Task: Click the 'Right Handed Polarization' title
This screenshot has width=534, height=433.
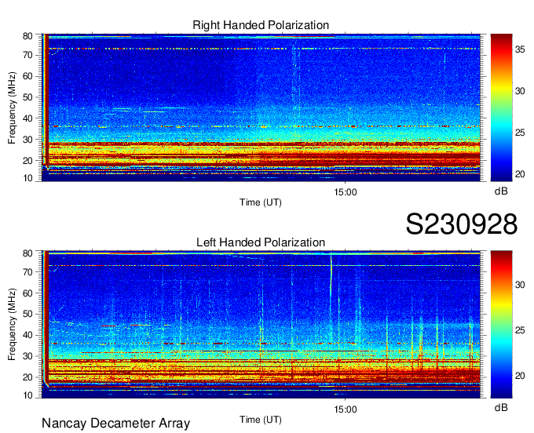Action: [x=261, y=25]
